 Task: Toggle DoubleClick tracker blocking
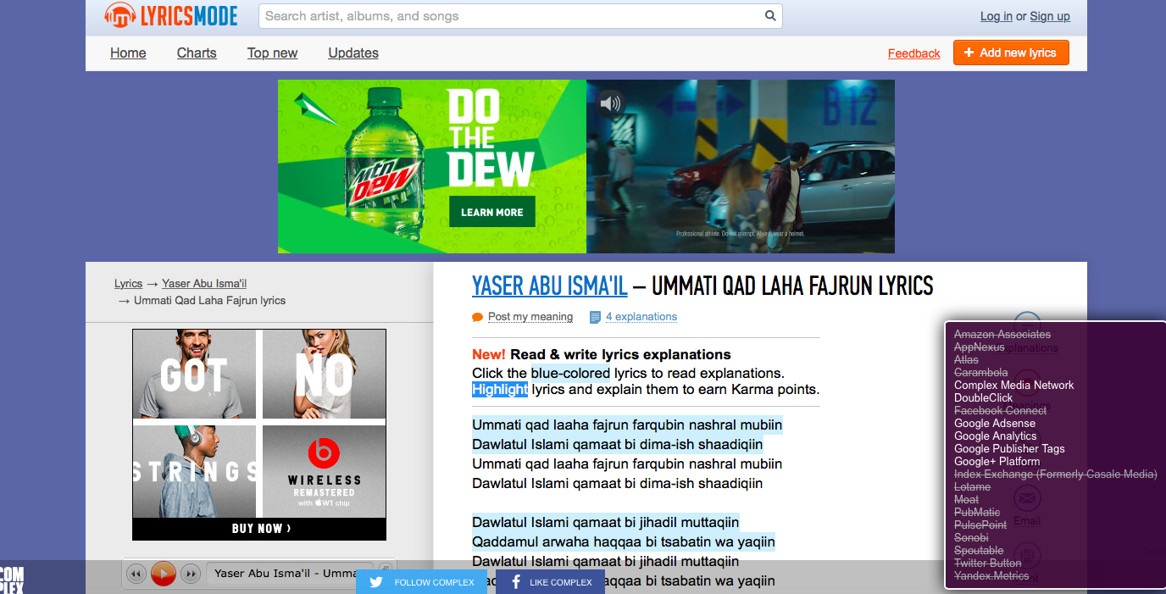(983, 398)
